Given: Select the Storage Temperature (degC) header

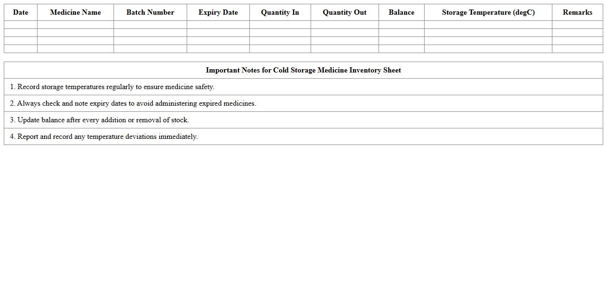Looking at the screenshot, I should tap(488, 12).
